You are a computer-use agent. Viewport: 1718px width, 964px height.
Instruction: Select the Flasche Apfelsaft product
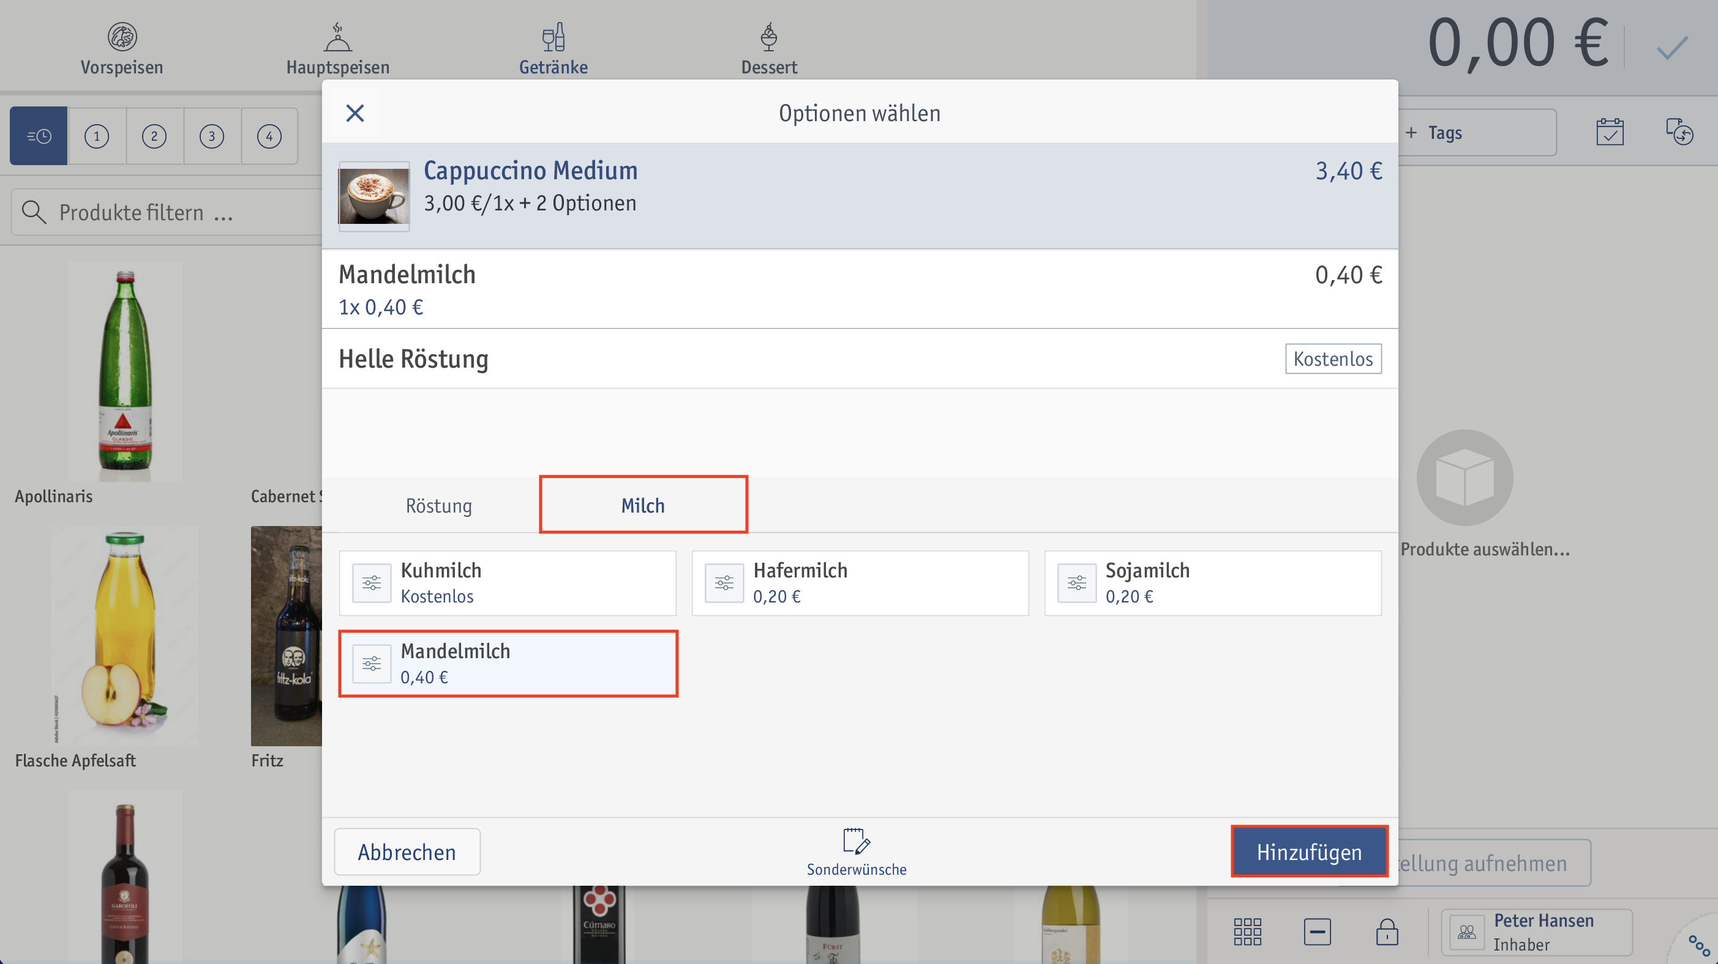click(x=125, y=648)
